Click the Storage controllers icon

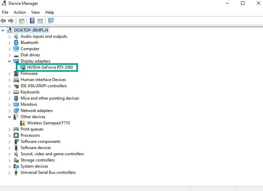point(16,160)
